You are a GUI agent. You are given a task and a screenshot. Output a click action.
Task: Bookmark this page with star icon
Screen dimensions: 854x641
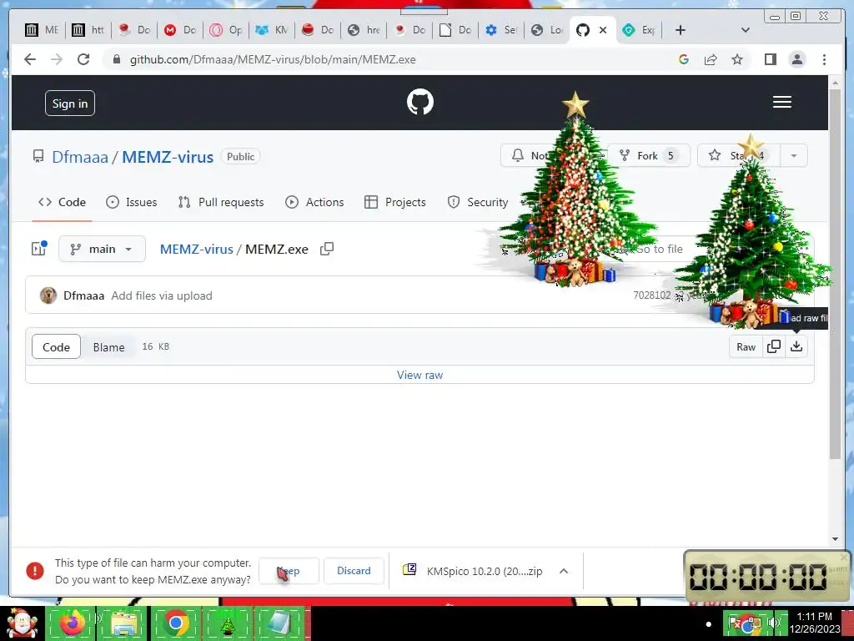pos(737,59)
